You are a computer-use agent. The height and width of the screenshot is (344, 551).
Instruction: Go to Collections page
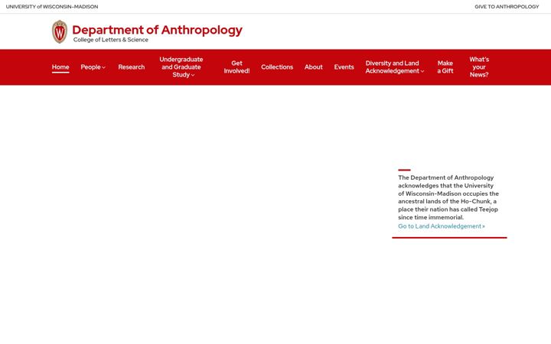pyautogui.click(x=277, y=67)
